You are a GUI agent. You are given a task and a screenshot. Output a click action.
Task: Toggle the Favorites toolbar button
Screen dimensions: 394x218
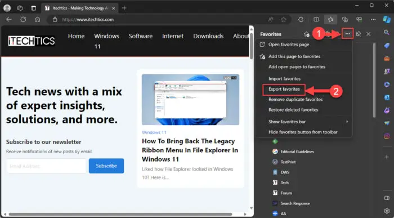click(x=330, y=19)
